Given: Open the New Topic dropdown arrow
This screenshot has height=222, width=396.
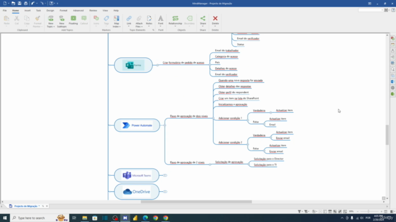Looking at the screenshot, I should (54, 27).
